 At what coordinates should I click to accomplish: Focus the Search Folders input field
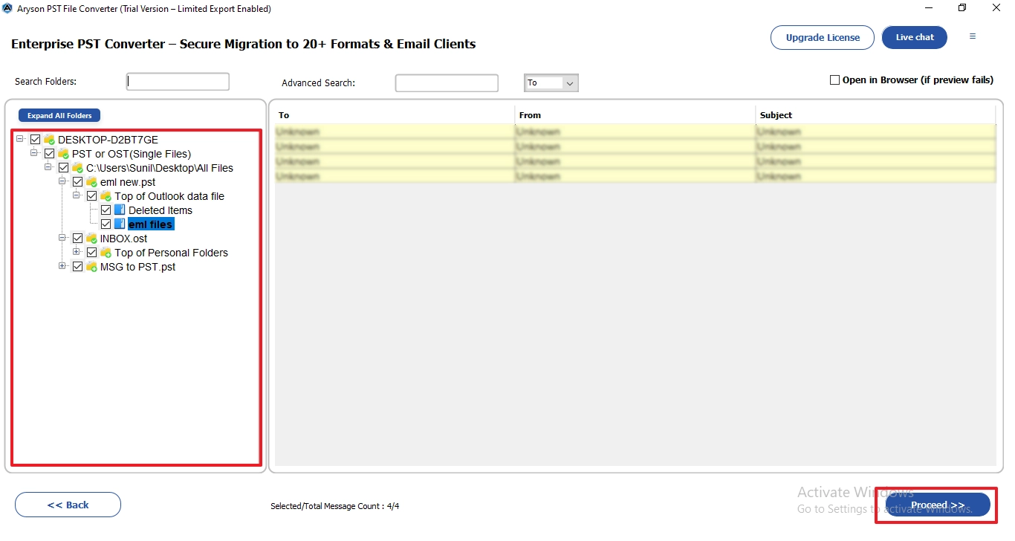pyautogui.click(x=178, y=82)
